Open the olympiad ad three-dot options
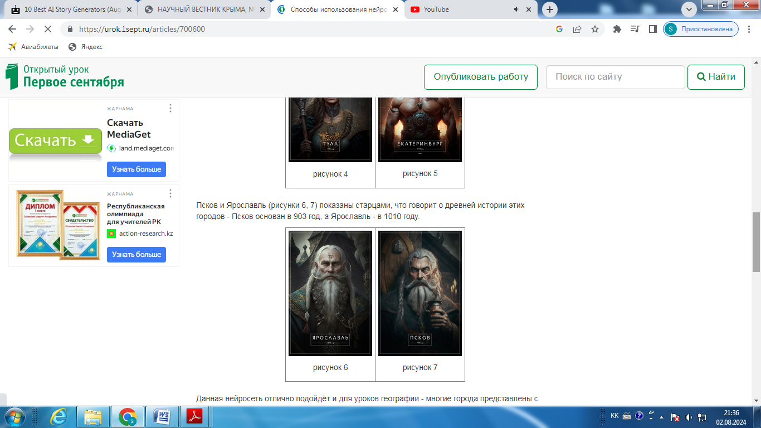Image resolution: width=761 pixels, height=428 pixels. pos(170,193)
